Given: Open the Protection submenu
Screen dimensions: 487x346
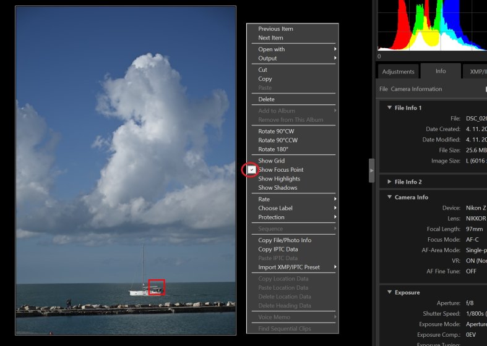Looking at the screenshot, I should click(x=293, y=217).
